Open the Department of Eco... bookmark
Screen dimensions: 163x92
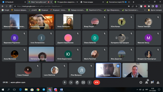[94, 10]
